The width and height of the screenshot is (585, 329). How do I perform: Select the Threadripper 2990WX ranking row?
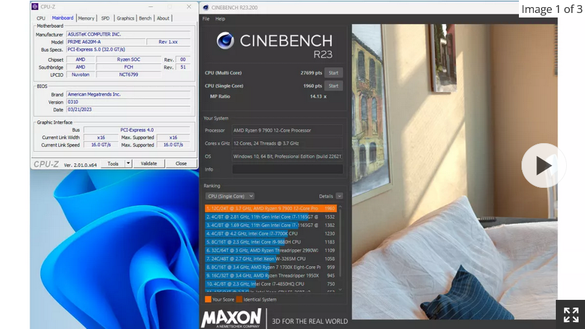(271, 250)
